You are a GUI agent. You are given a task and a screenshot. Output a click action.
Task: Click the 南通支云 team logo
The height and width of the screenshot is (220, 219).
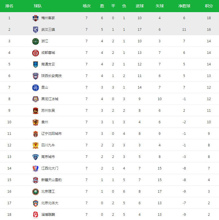(x=35, y=64)
